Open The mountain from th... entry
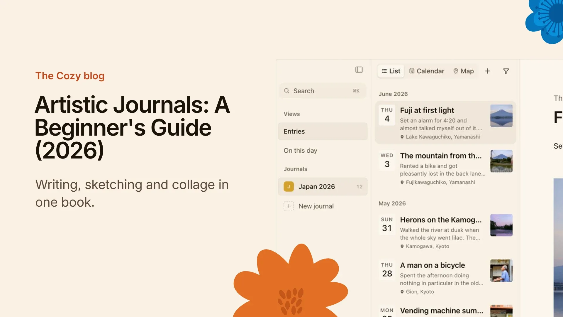Screen dimensions: 563x317 [x=445, y=168]
